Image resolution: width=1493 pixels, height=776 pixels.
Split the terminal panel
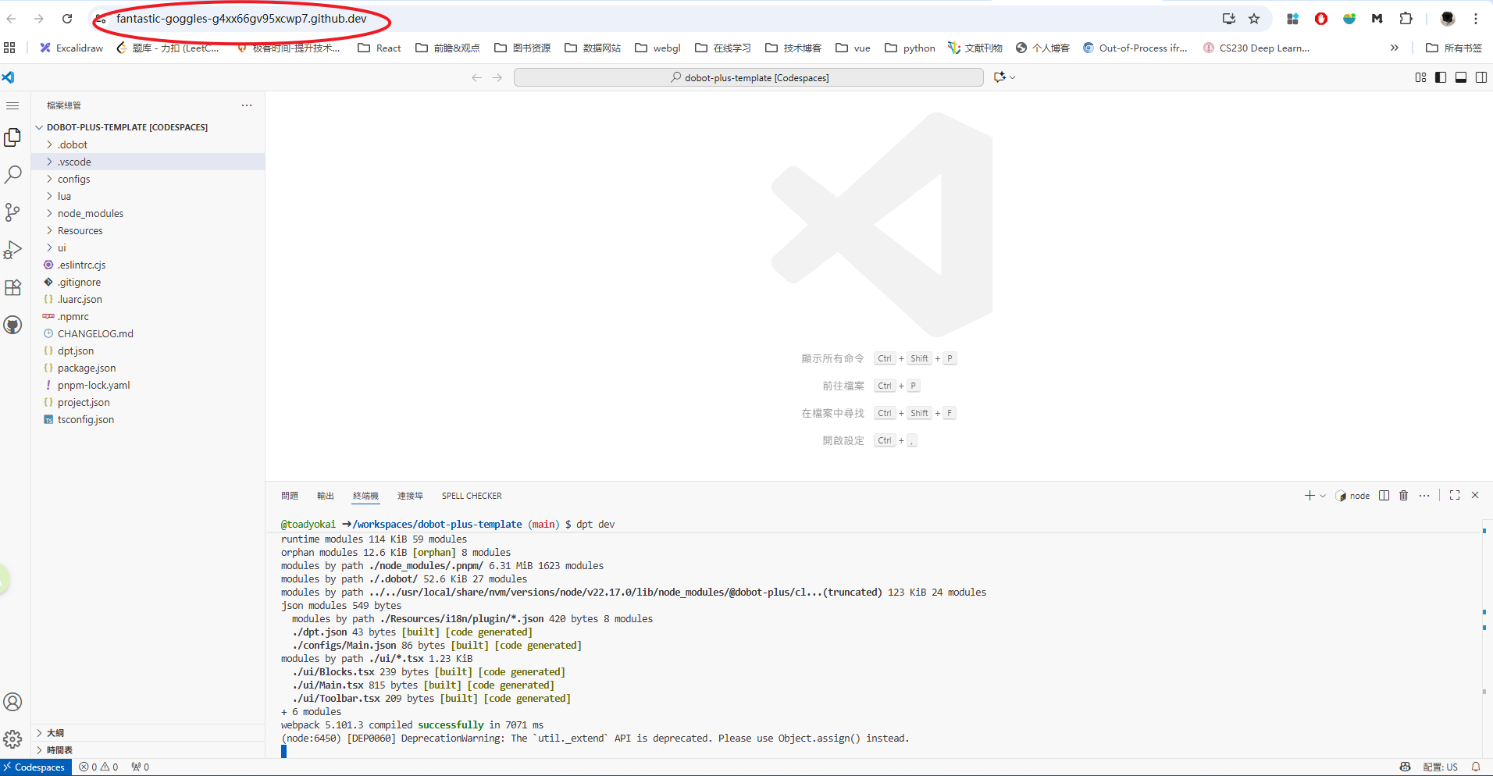(1384, 496)
